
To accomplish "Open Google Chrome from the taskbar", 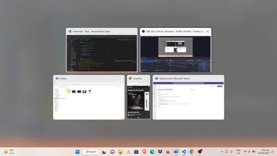I will point(192,152).
